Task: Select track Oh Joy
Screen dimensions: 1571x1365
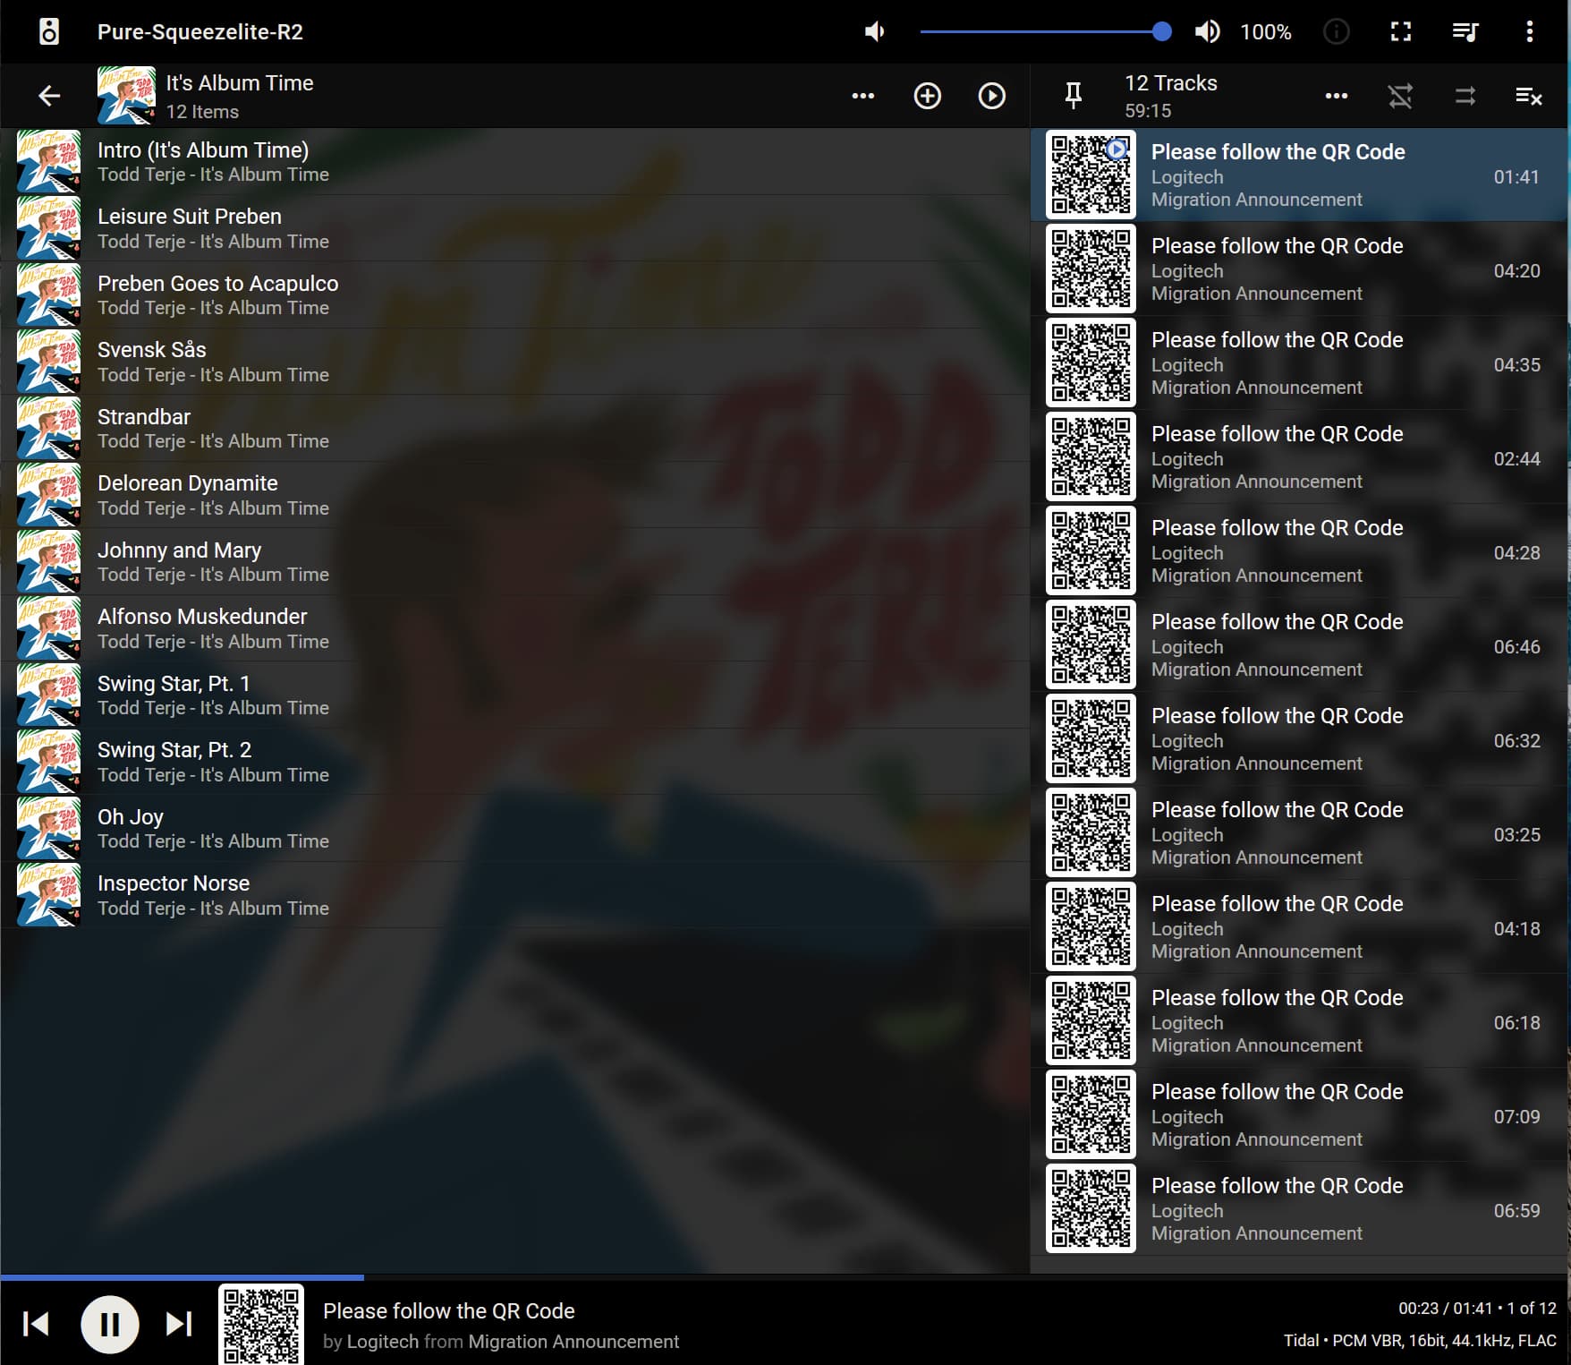Action: pos(515,829)
